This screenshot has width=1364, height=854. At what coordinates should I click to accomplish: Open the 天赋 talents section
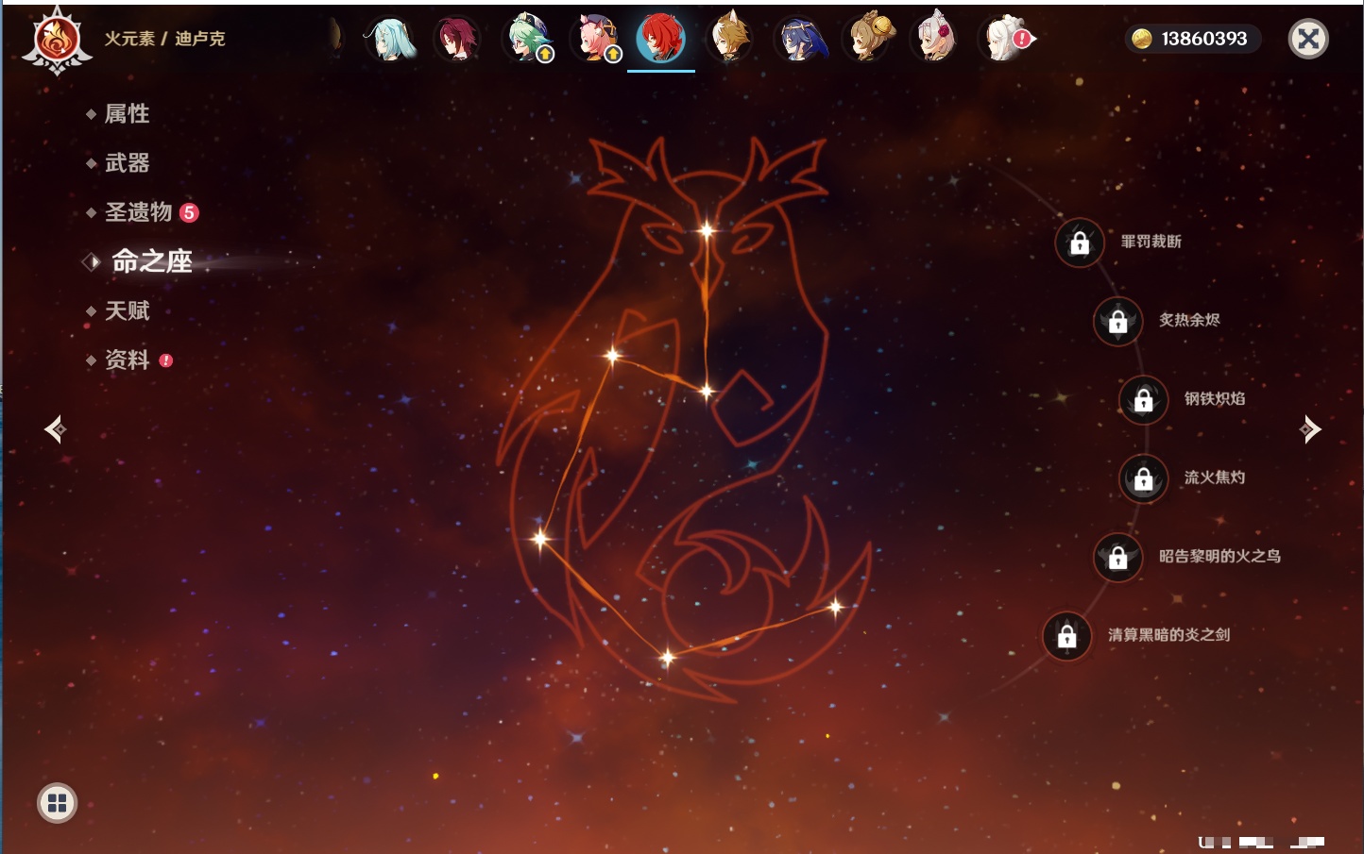coord(127,310)
